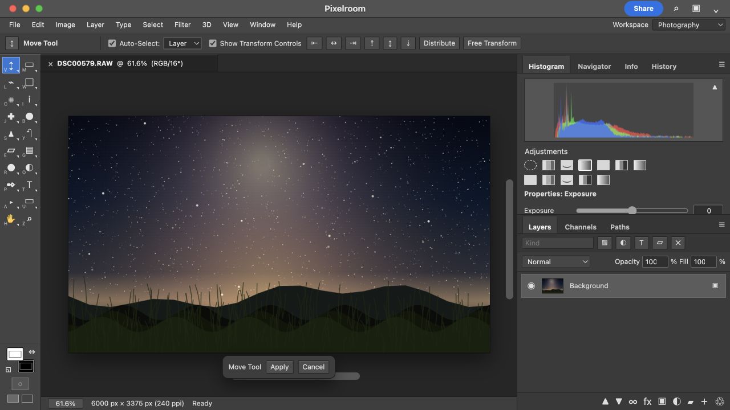Open the Layers panel options menu
Screen dimensions: 730x410
point(721,225)
